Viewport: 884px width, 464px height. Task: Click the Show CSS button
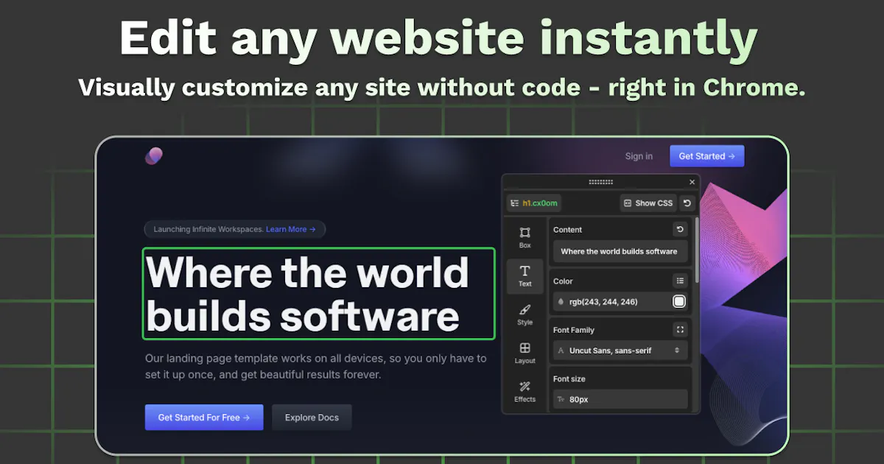coord(647,203)
